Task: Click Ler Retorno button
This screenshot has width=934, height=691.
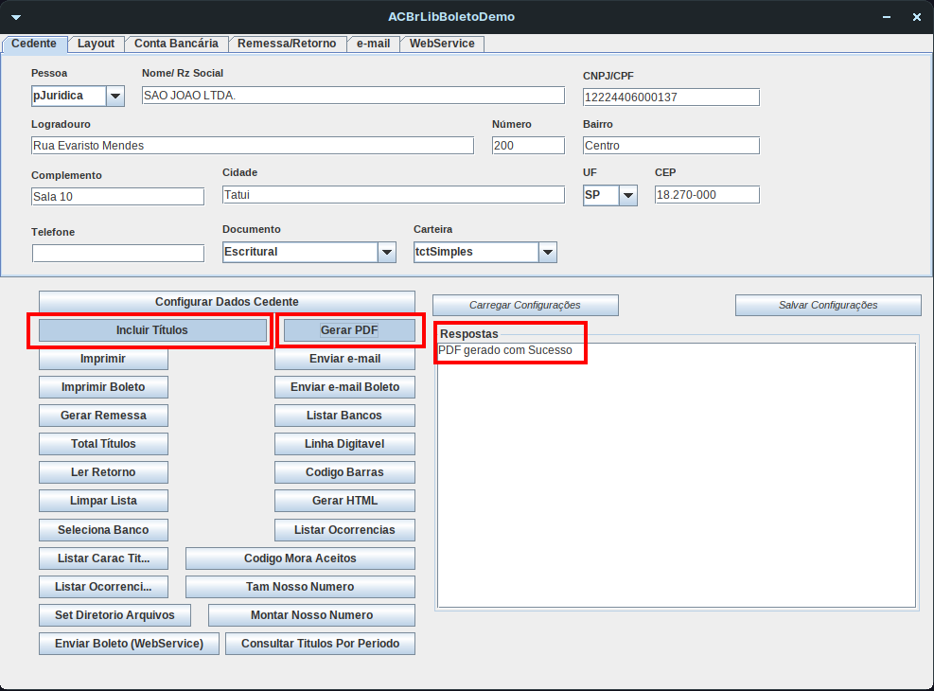Action: tap(104, 472)
